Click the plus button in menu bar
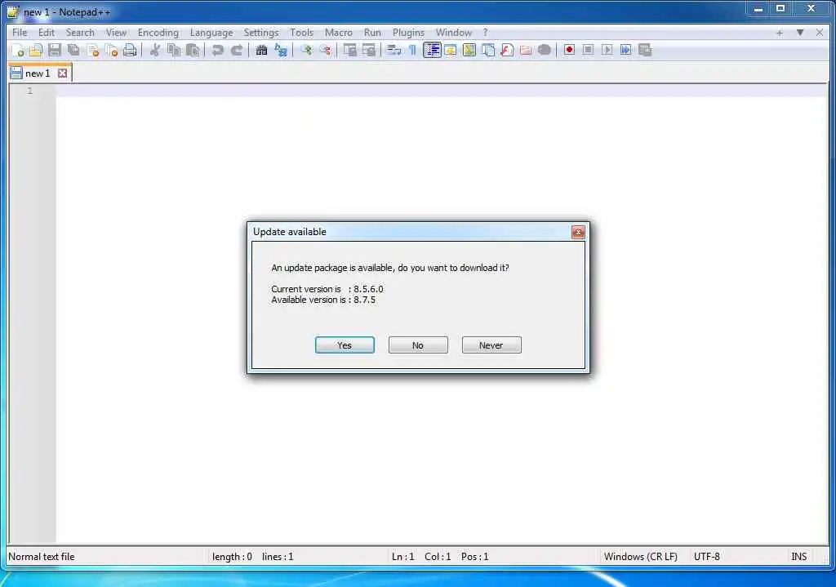Viewport: 836px width, 587px height. [x=780, y=33]
